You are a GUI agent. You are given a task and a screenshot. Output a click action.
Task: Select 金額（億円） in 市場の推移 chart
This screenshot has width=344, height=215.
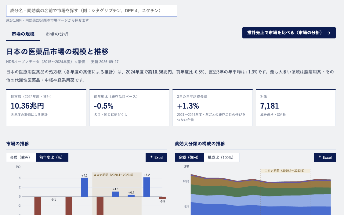click(21, 157)
